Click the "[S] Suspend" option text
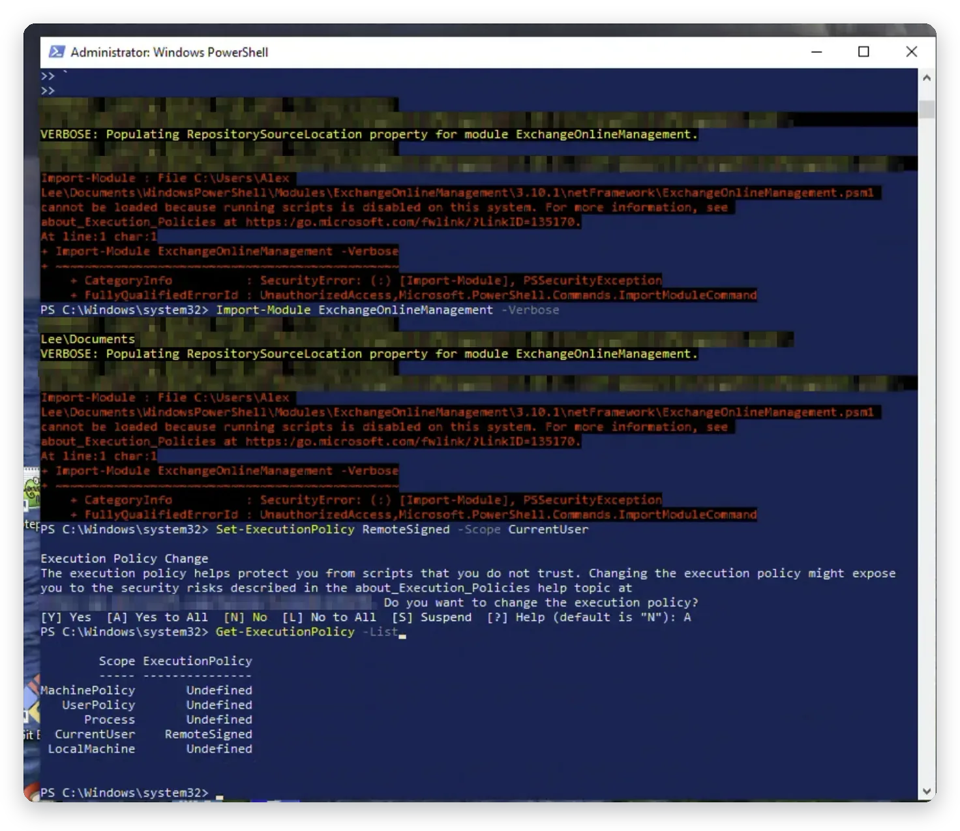Screen dimensions: 960x831 [x=431, y=617]
